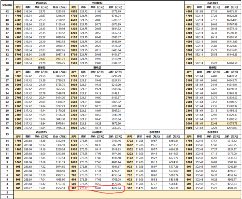Viewport: 242px width, 199px height.
Task: Click highlighted room number 2001
Action: (189, 123)
